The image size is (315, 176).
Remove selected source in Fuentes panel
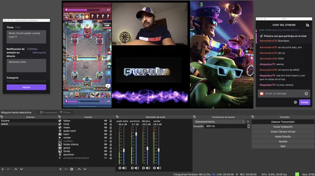(x=66, y=169)
